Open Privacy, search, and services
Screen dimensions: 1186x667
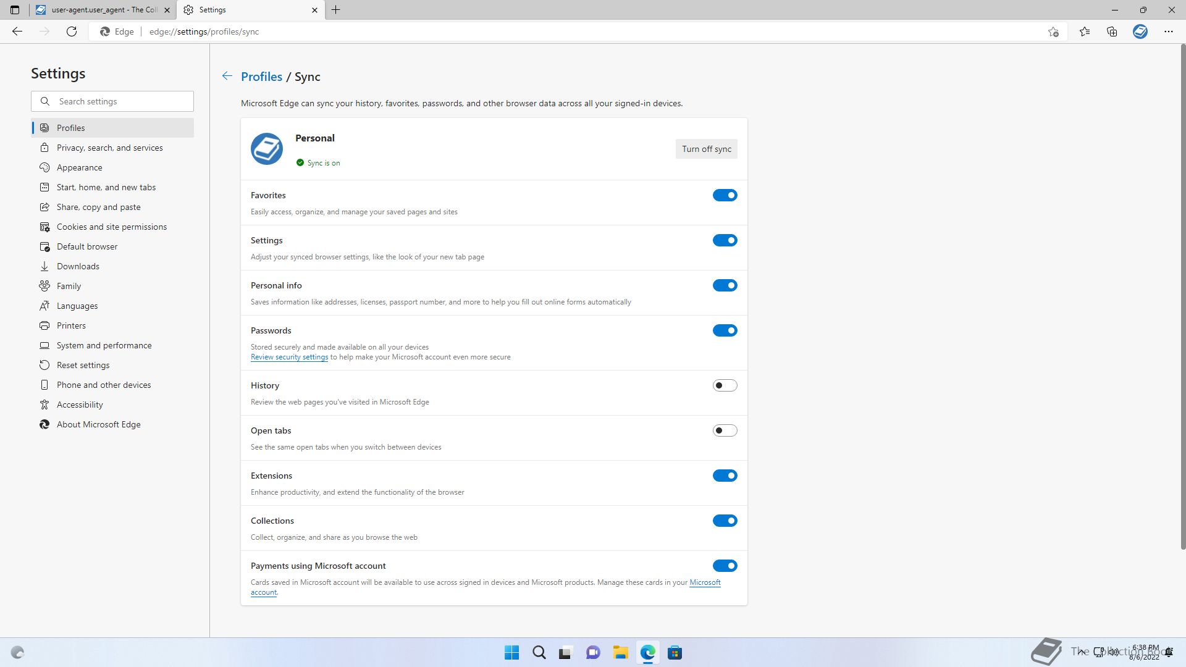coord(112,148)
